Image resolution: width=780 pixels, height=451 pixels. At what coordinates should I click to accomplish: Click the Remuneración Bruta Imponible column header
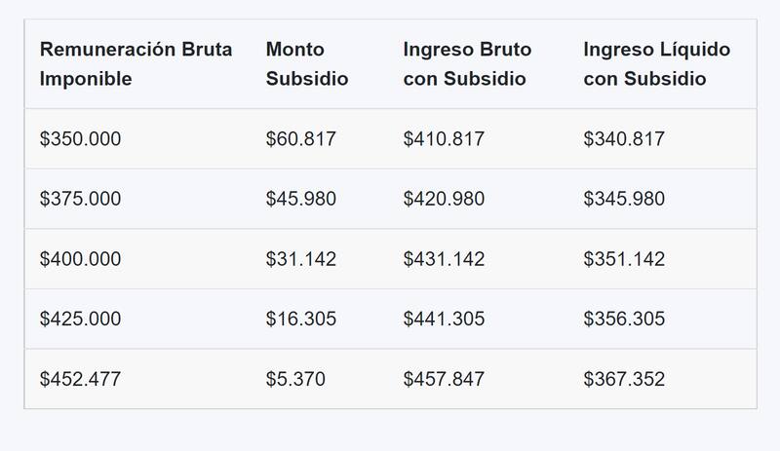point(136,64)
